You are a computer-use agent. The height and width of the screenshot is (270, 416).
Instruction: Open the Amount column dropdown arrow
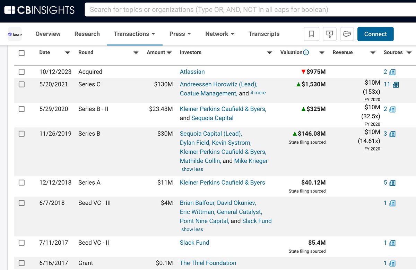click(169, 53)
